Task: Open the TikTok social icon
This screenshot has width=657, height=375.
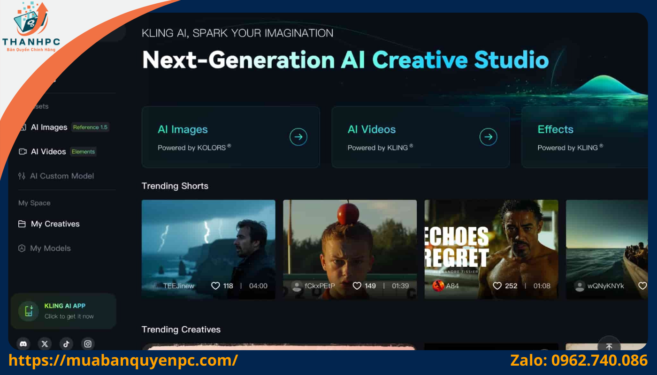Action: 66,344
